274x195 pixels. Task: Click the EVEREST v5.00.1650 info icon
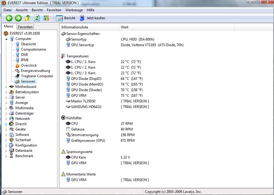point(6,33)
